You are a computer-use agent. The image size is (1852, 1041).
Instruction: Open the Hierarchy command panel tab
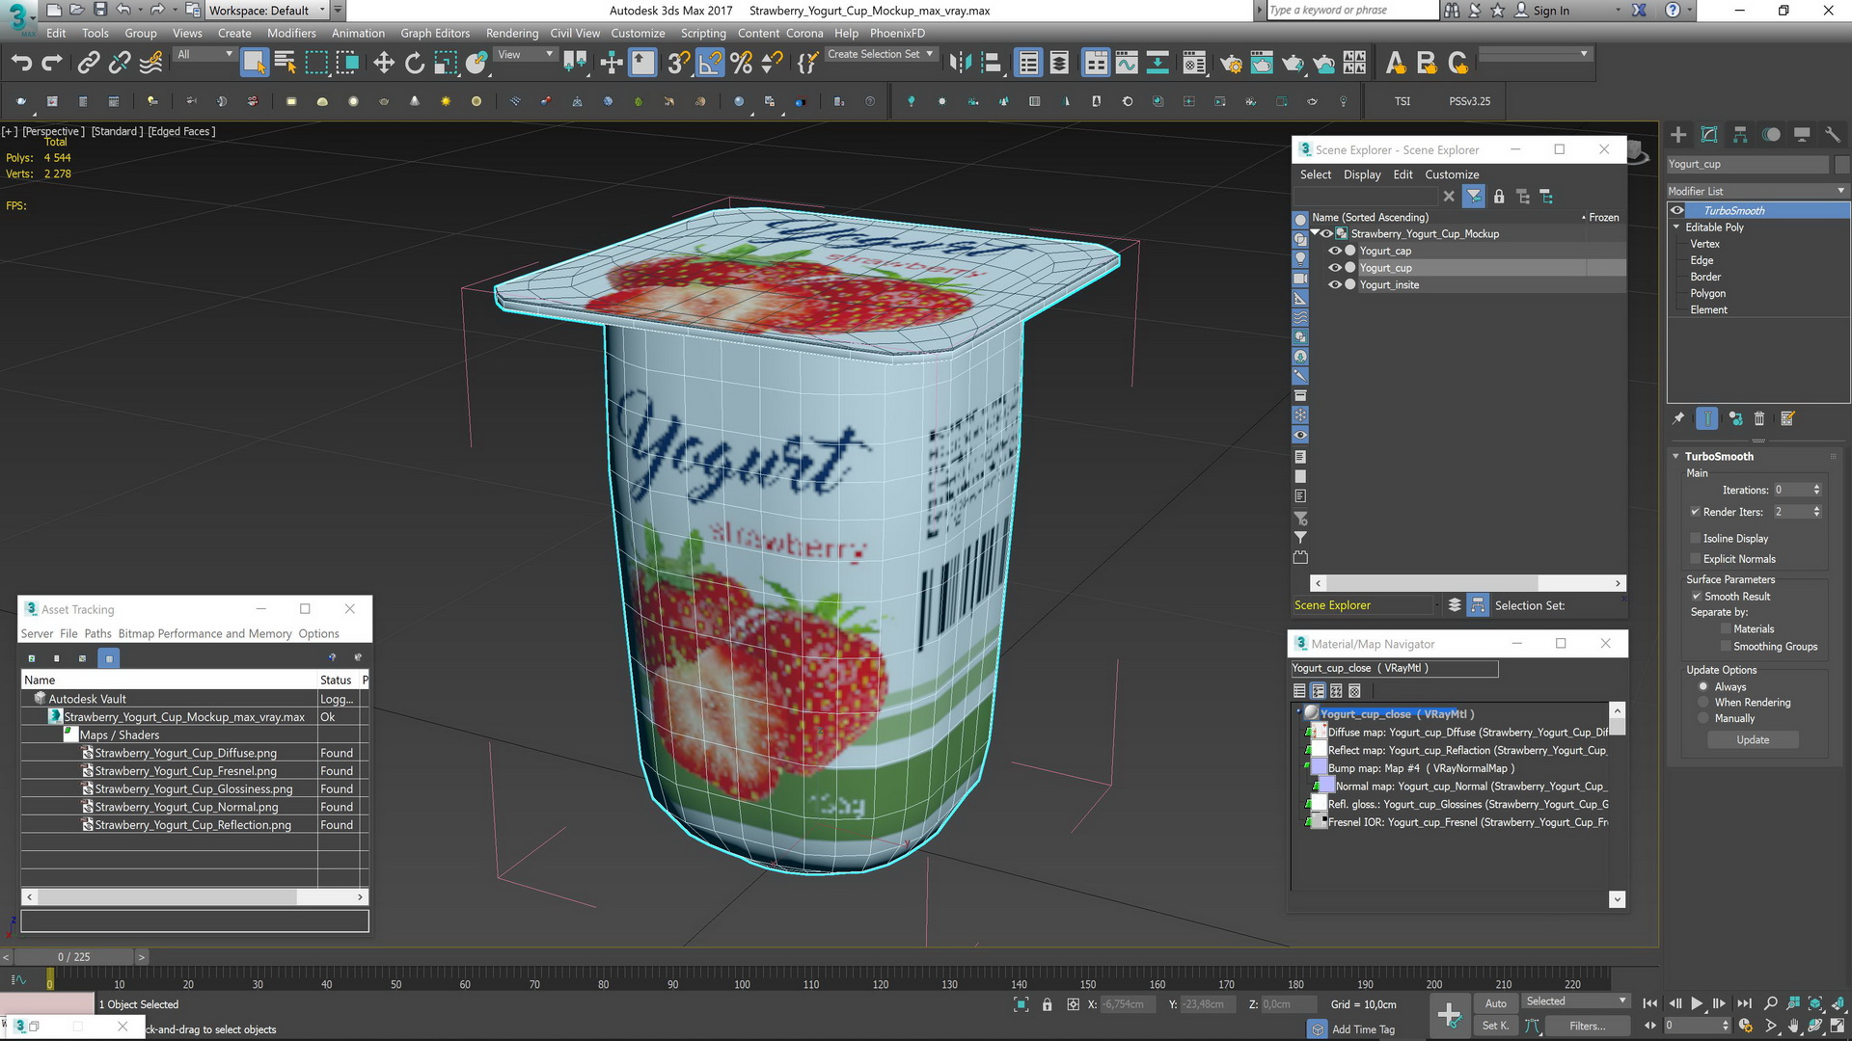pos(1740,135)
